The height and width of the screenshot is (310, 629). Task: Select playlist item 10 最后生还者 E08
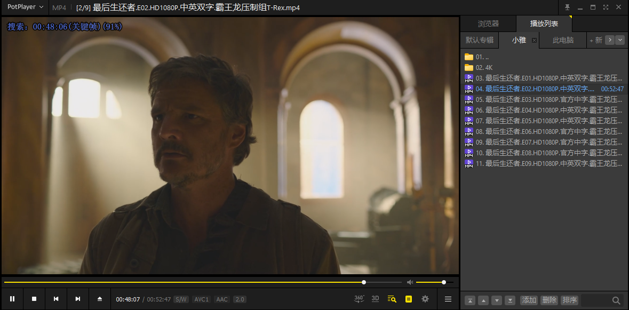click(544, 153)
